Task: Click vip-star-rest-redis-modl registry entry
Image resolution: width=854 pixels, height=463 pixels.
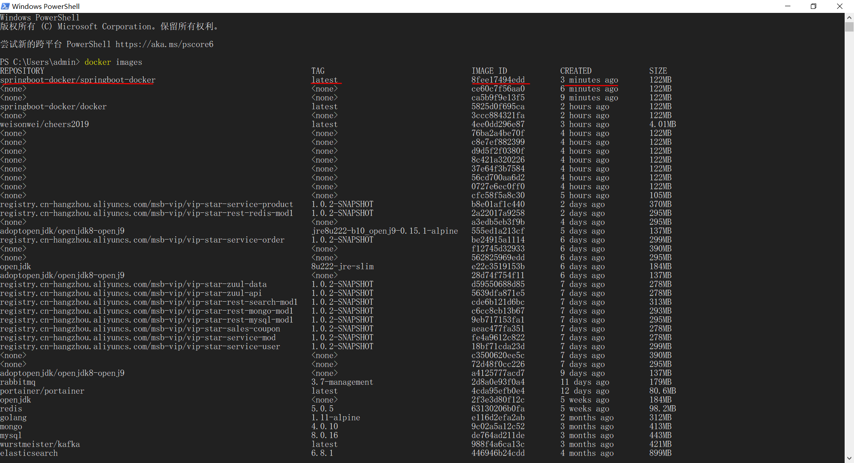Action: 147,213
